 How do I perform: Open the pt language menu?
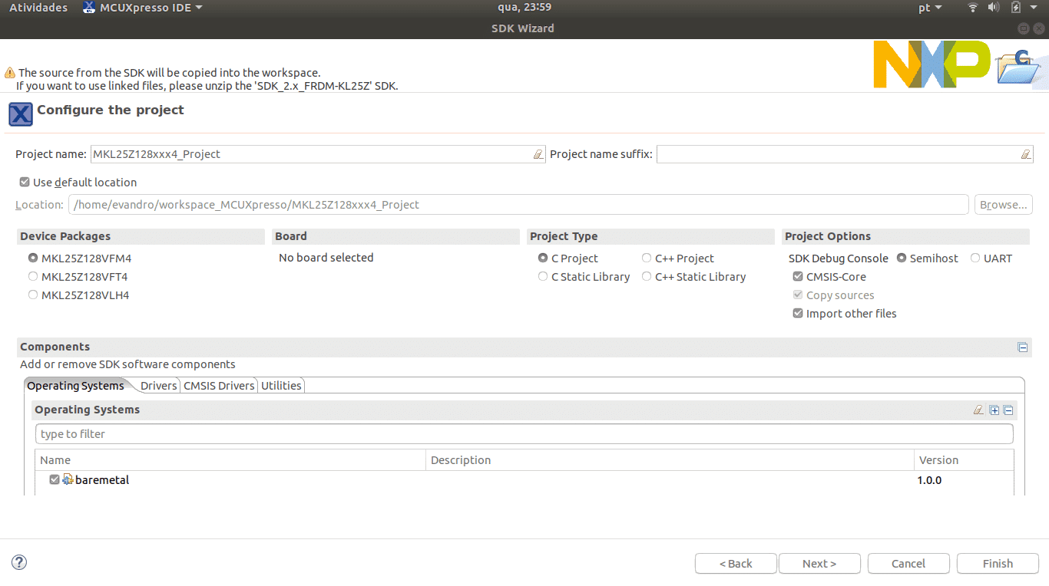click(928, 7)
